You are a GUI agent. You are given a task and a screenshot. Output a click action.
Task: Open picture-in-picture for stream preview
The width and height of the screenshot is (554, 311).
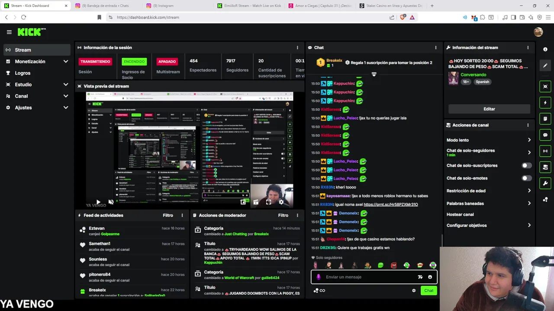coord(243,202)
